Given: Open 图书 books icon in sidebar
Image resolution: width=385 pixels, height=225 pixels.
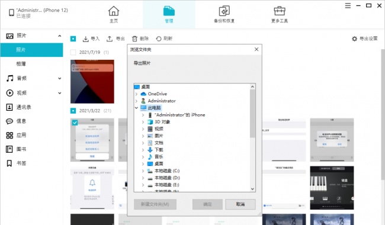Looking at the screenshot, I should (x=9, y=149).
